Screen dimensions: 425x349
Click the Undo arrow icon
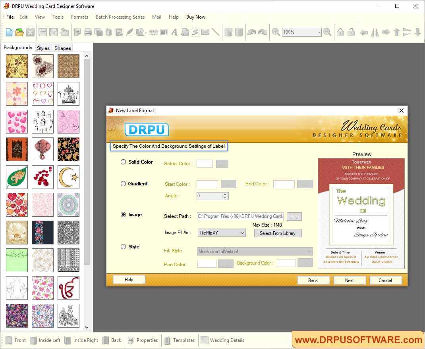tap(252, 32)
